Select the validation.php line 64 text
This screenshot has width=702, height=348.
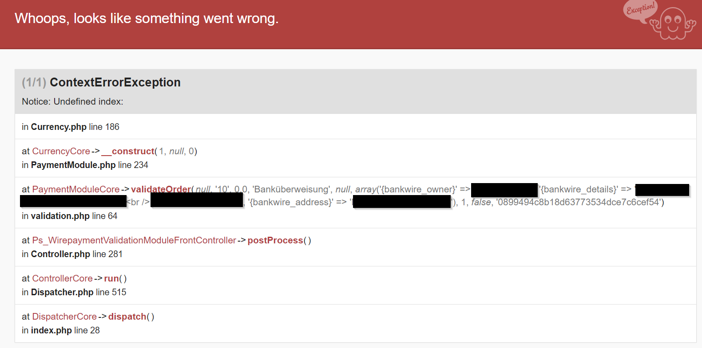tap(70, 216)
